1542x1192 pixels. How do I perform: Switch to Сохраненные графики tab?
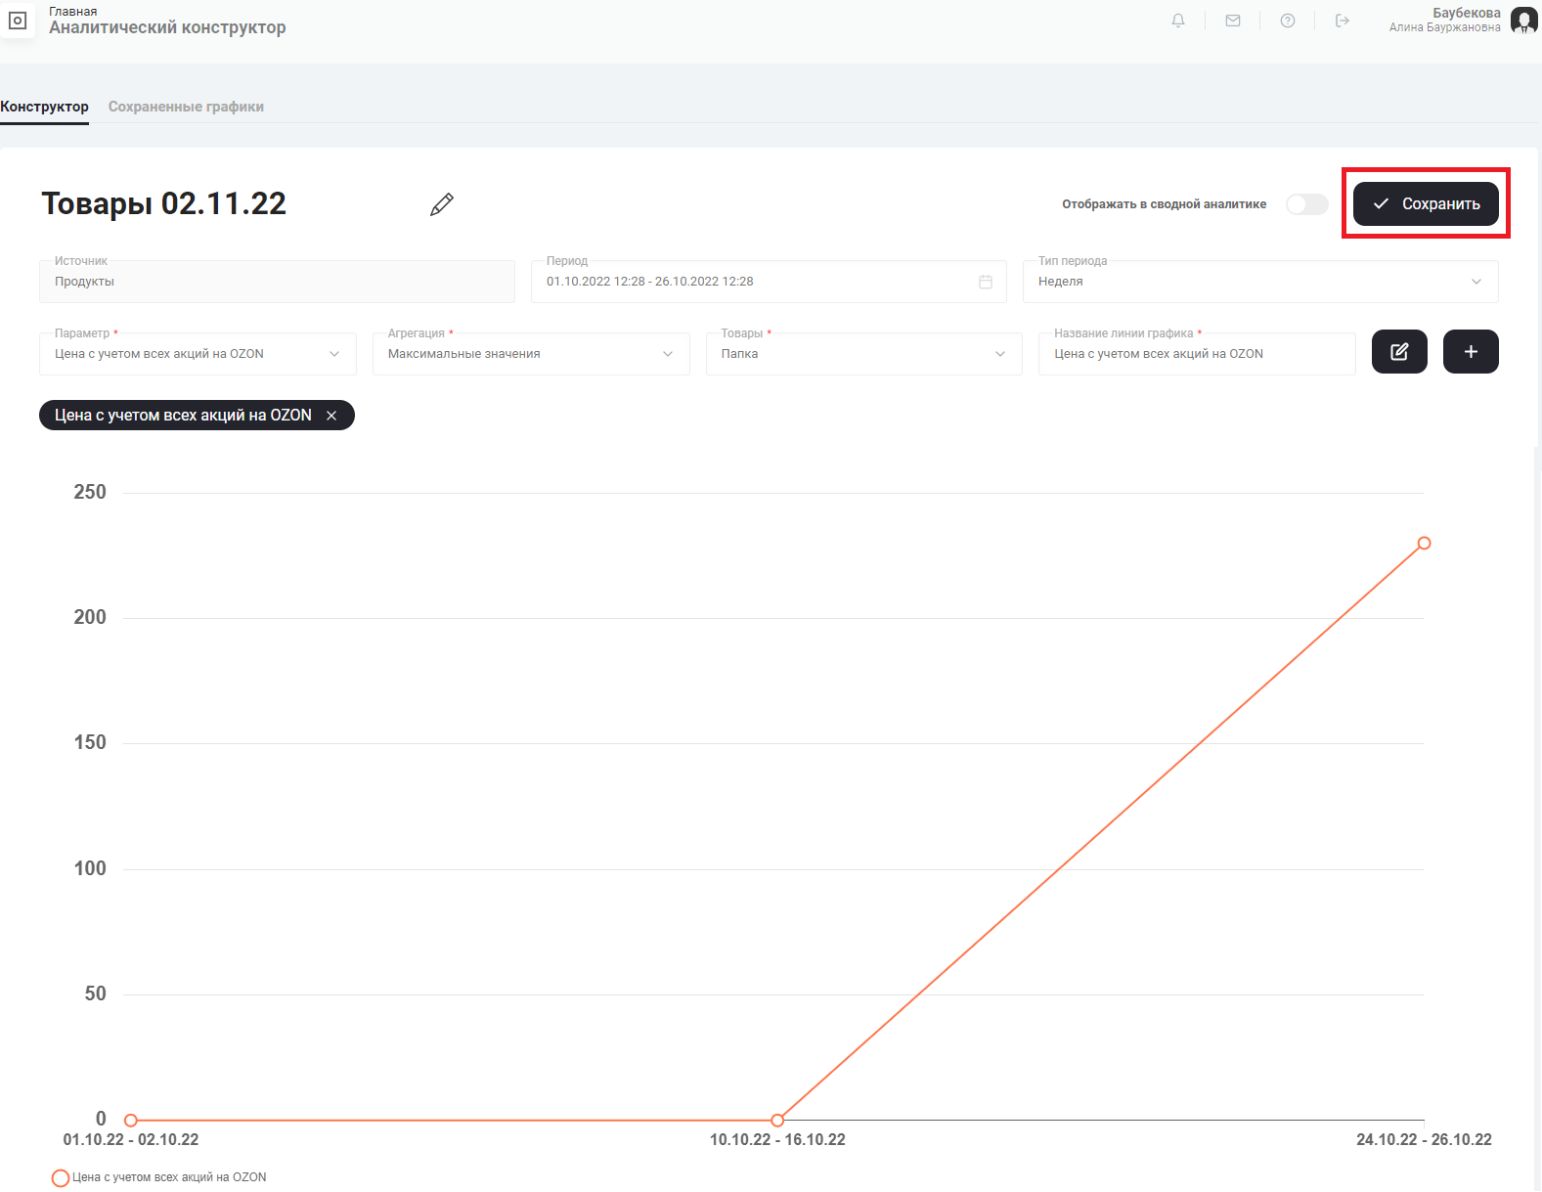pyautogui.click(x=186, y=107)
